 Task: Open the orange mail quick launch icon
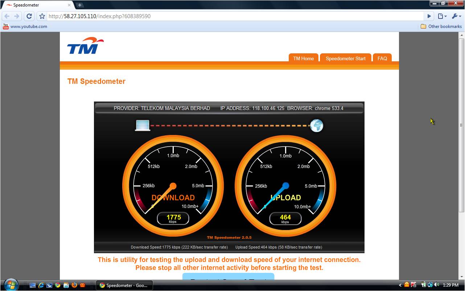coord(83,285)
